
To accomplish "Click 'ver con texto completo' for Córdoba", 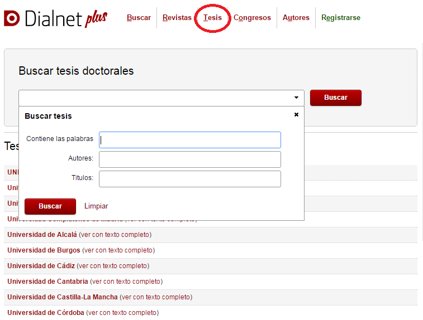I will [122, 313].
